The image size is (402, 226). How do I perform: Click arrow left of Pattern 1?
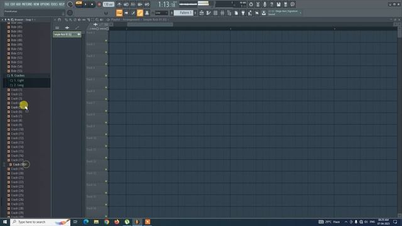click(x=171, y=13)
